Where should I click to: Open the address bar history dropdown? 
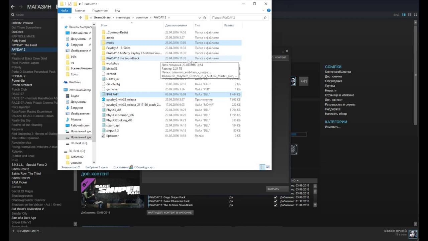pyautogui.click(x=200, y=17)
